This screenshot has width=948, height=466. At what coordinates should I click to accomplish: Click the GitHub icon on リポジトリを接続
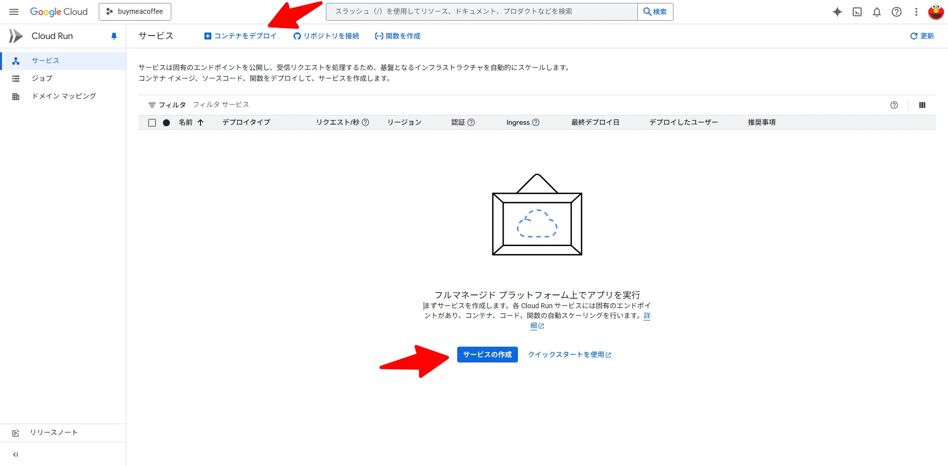296,36
